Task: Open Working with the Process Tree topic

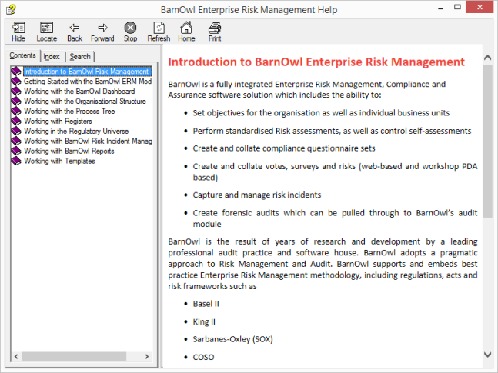Action: 69,111
